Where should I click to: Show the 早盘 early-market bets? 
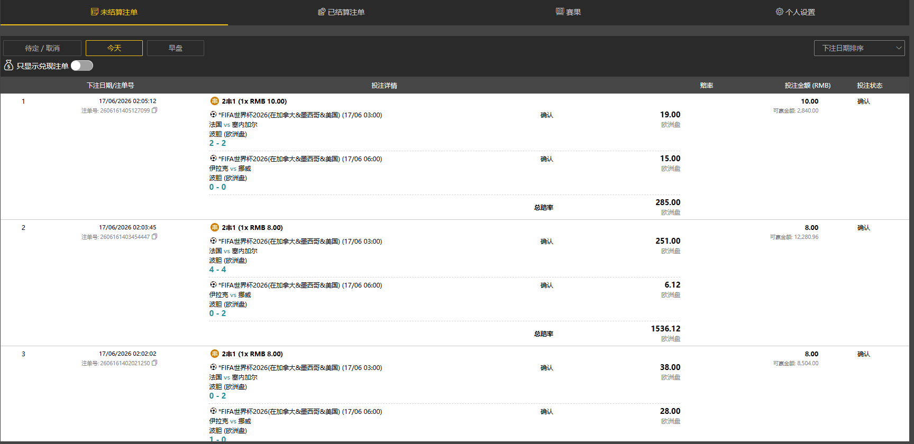pyautogui.click(x=176, y=48)
